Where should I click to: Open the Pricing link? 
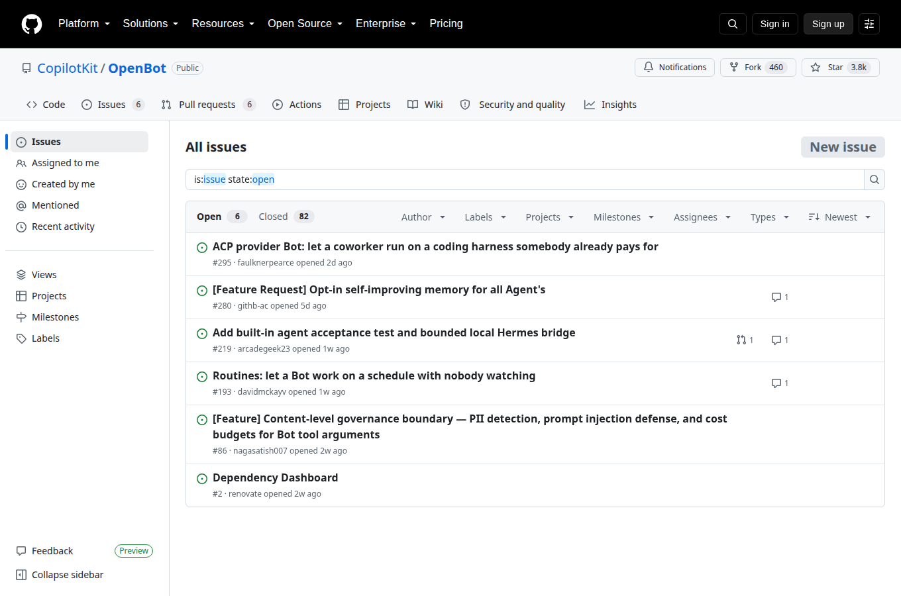[x=446, y=24]
